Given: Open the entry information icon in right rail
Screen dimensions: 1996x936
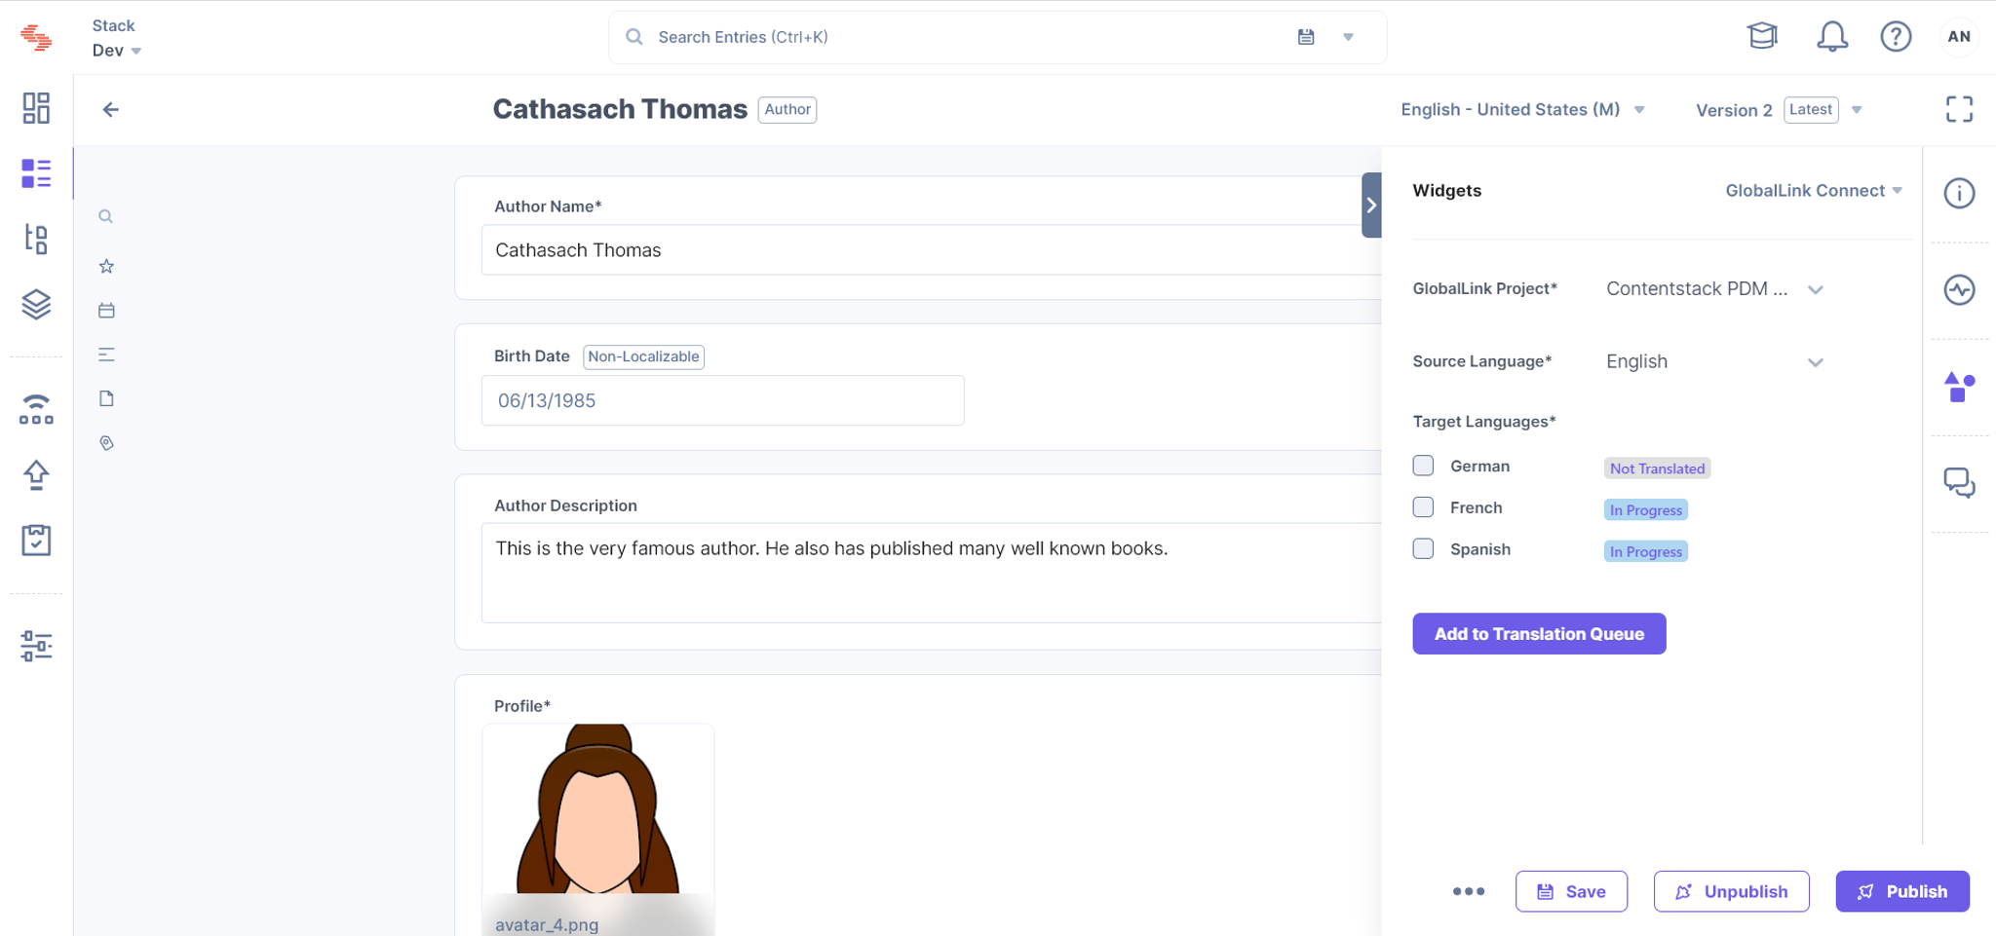Looking at the screenshot, I should coord(1959,193).
